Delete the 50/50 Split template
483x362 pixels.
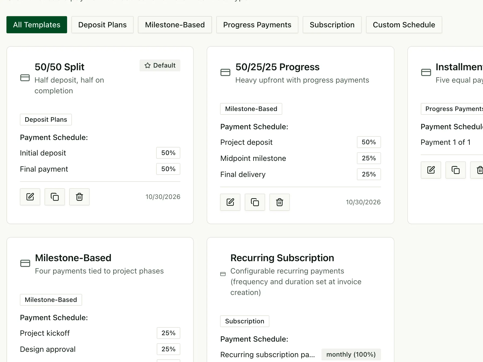pyautogui.click(x=79, y=197)
